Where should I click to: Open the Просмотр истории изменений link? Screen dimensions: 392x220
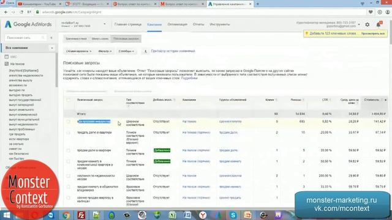(173, 51)
